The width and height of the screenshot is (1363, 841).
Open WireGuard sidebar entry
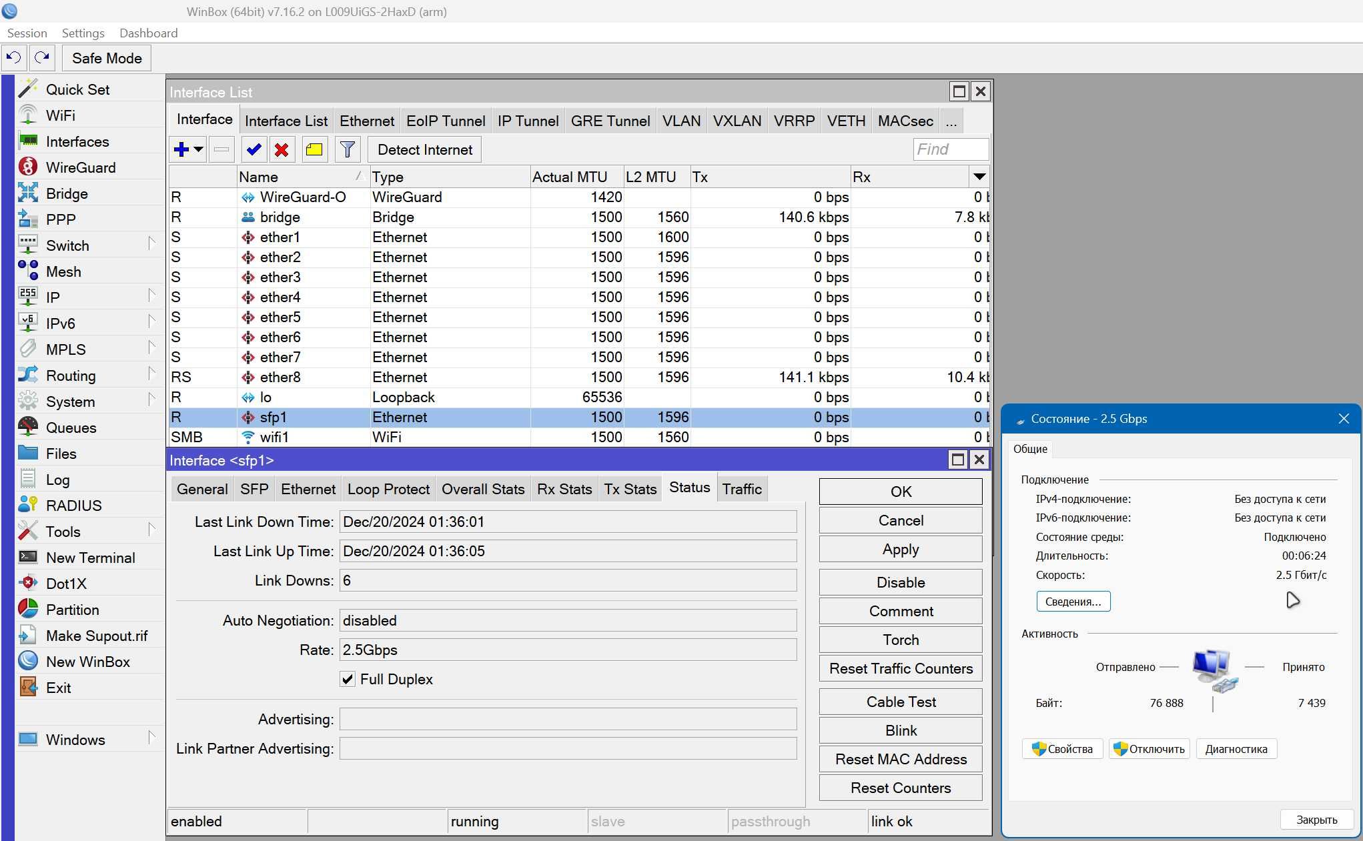click(81, 167)
